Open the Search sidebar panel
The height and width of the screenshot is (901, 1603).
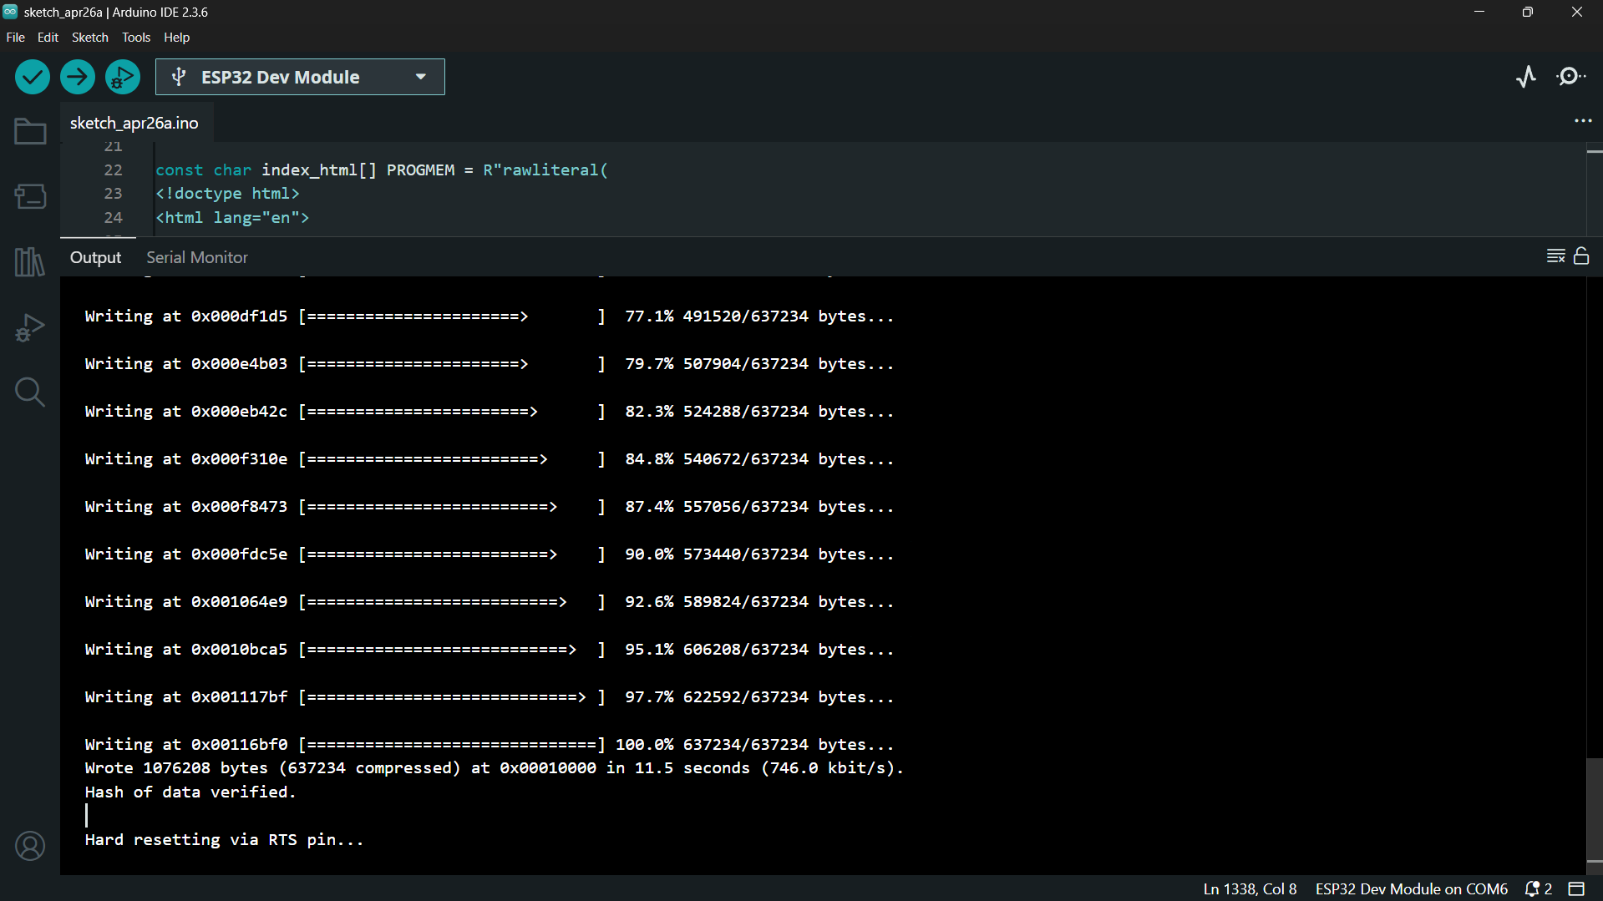[x=30, y=392]
